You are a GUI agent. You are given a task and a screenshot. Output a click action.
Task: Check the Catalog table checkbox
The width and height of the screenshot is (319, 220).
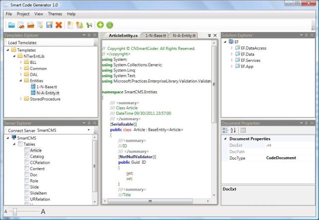26,157
